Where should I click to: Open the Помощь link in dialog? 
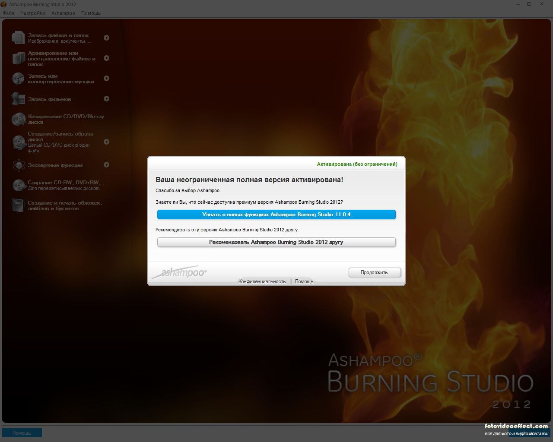tap(304, 281)
